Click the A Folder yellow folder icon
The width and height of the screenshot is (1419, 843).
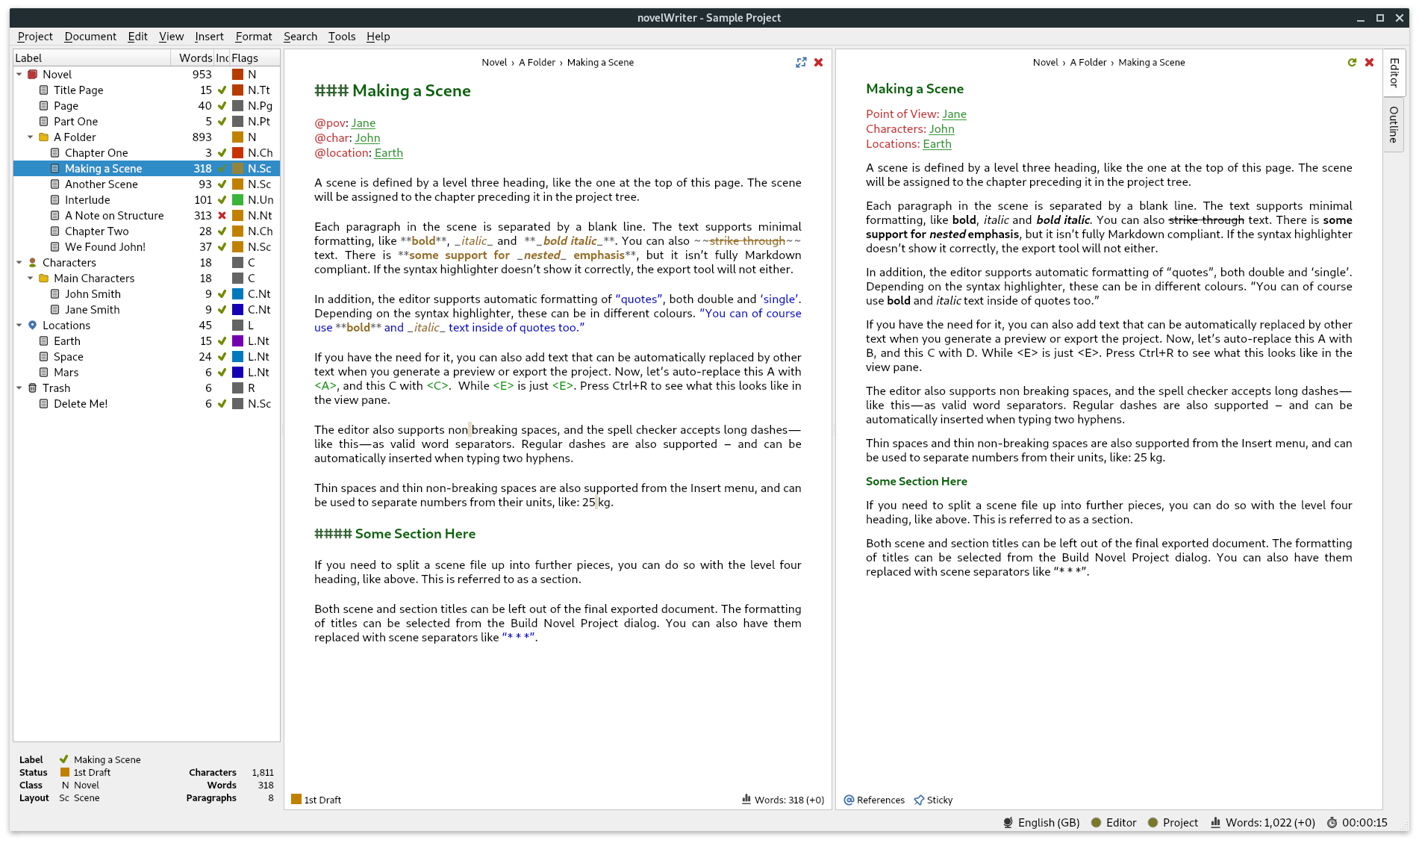pyautogui.click(x=44, y=137)
